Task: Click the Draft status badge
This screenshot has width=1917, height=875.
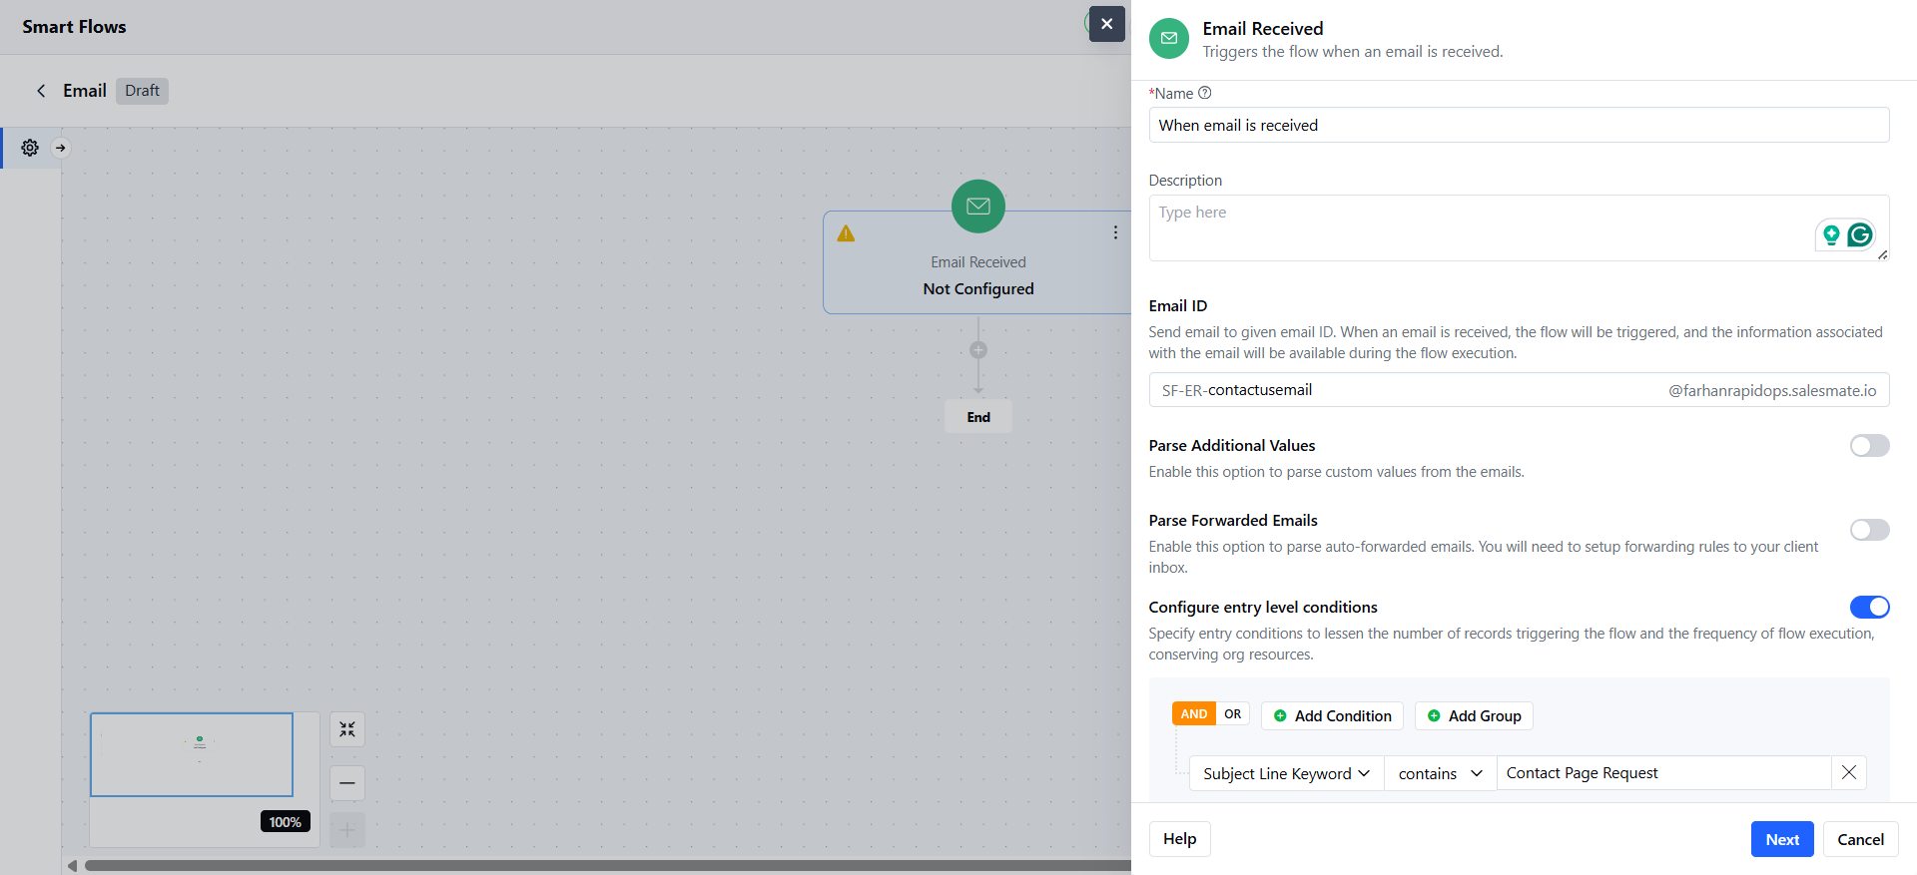Action: [x=142, y=91]
